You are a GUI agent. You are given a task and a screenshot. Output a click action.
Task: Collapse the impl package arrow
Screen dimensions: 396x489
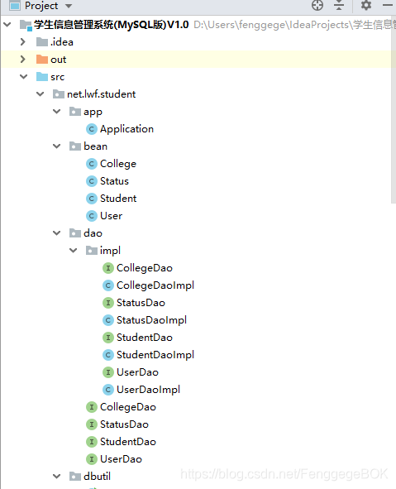tap(74, 251)
